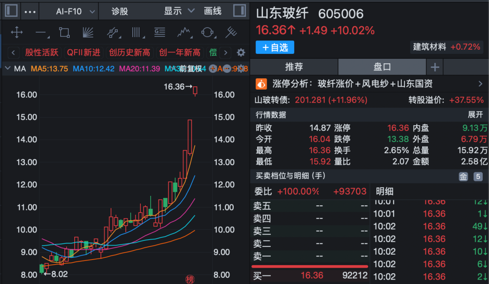Select the rectangle drawing tool

[x=64, y=33]
